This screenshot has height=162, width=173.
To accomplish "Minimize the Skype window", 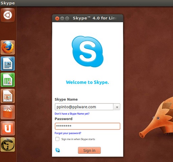I will [x=62, y=18].
